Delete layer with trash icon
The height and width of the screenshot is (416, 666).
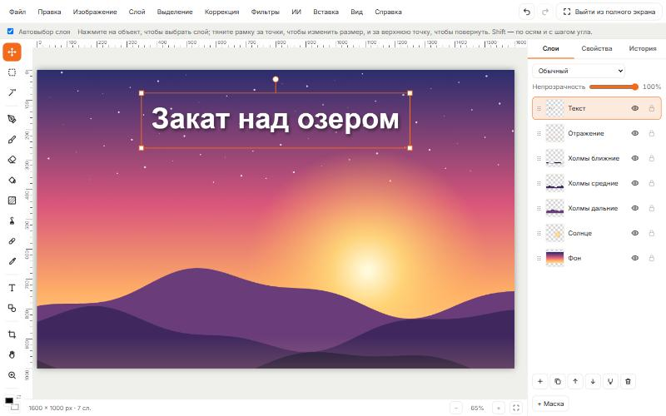click(629, 381)
